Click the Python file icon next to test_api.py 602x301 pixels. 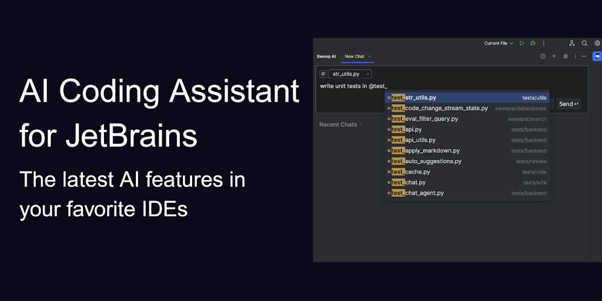pyautogui.click(x=389, y=130)
